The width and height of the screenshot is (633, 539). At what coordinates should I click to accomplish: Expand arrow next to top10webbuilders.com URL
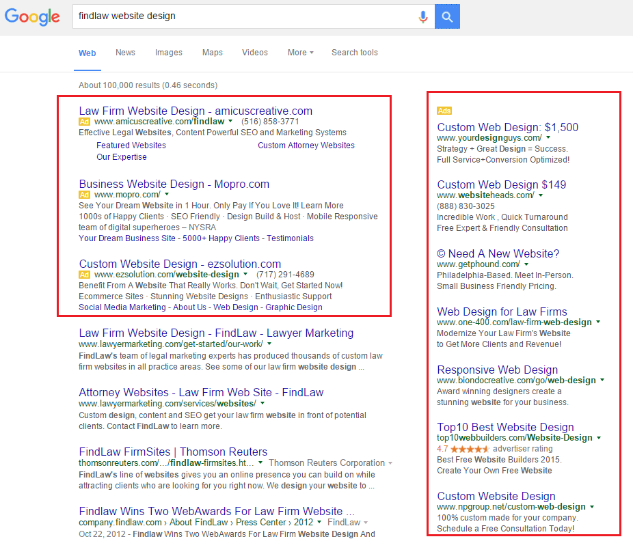click(599, 437)
